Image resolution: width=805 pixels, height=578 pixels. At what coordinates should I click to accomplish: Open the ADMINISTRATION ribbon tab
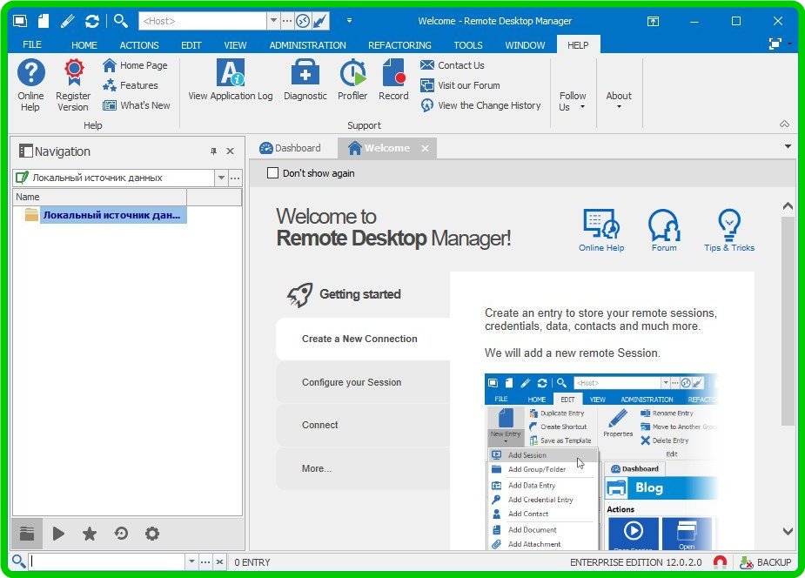(x=307, y=45)
